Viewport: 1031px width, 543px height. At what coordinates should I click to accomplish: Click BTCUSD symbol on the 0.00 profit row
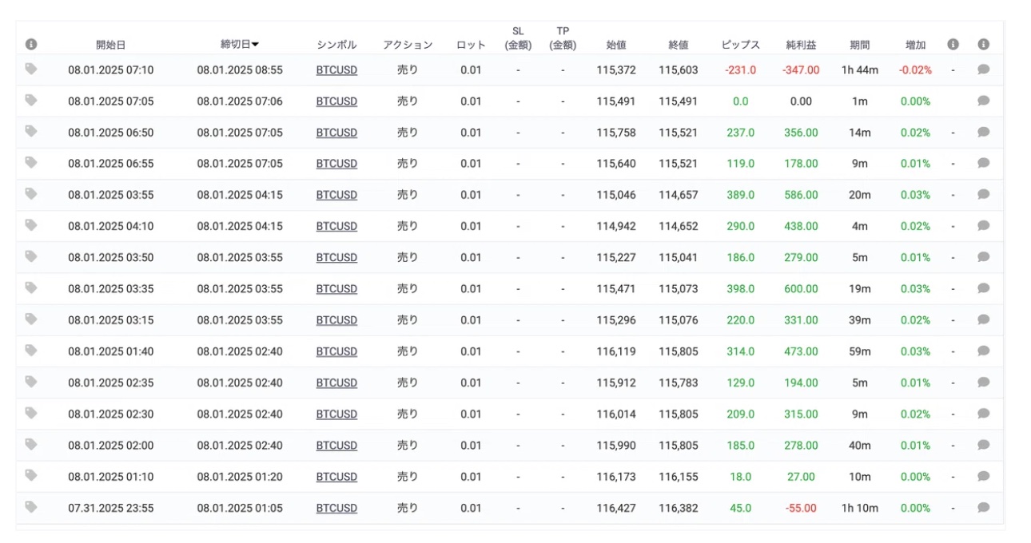[336, 101]
